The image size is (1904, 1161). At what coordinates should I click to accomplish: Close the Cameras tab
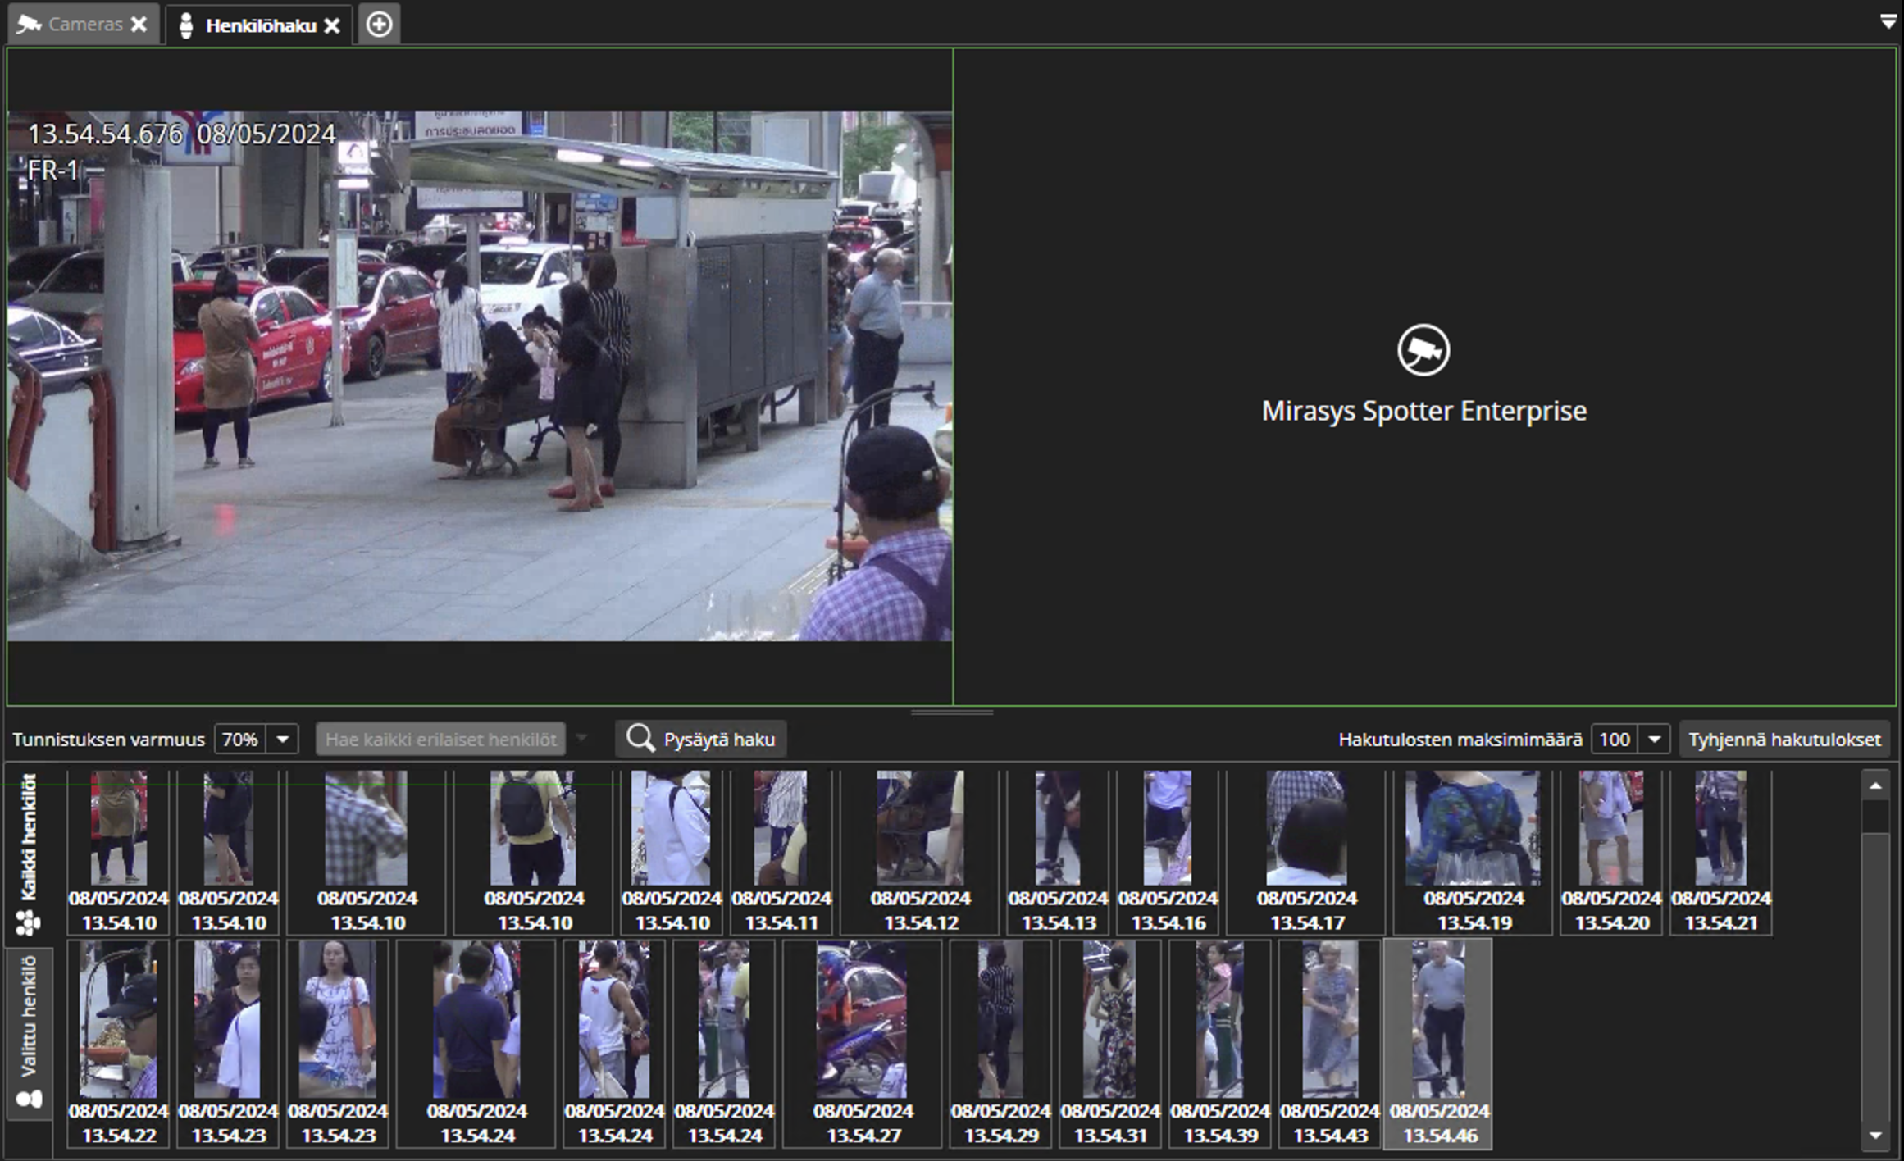(139, 25)
